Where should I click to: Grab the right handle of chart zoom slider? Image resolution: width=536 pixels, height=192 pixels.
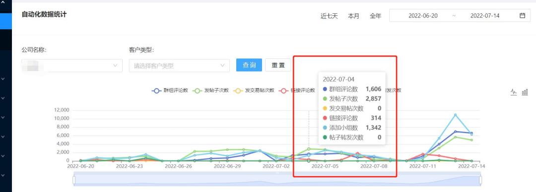[480, 180]
